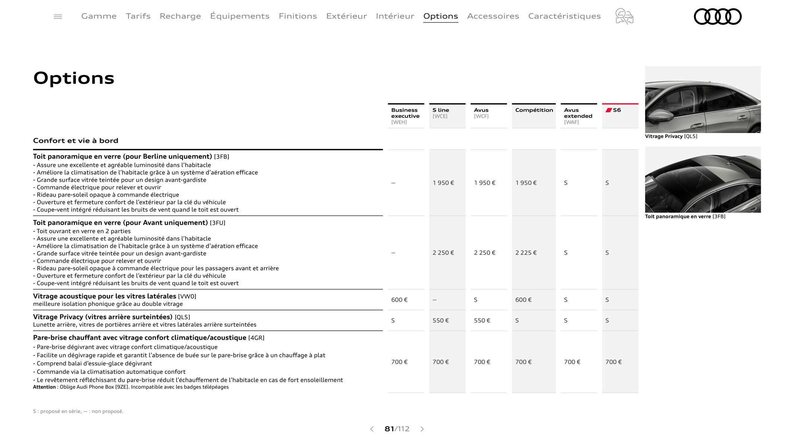Select the Avus extended [WAF] column header
The width and height of the screenshot is (794, 446).
pos(578,116)
